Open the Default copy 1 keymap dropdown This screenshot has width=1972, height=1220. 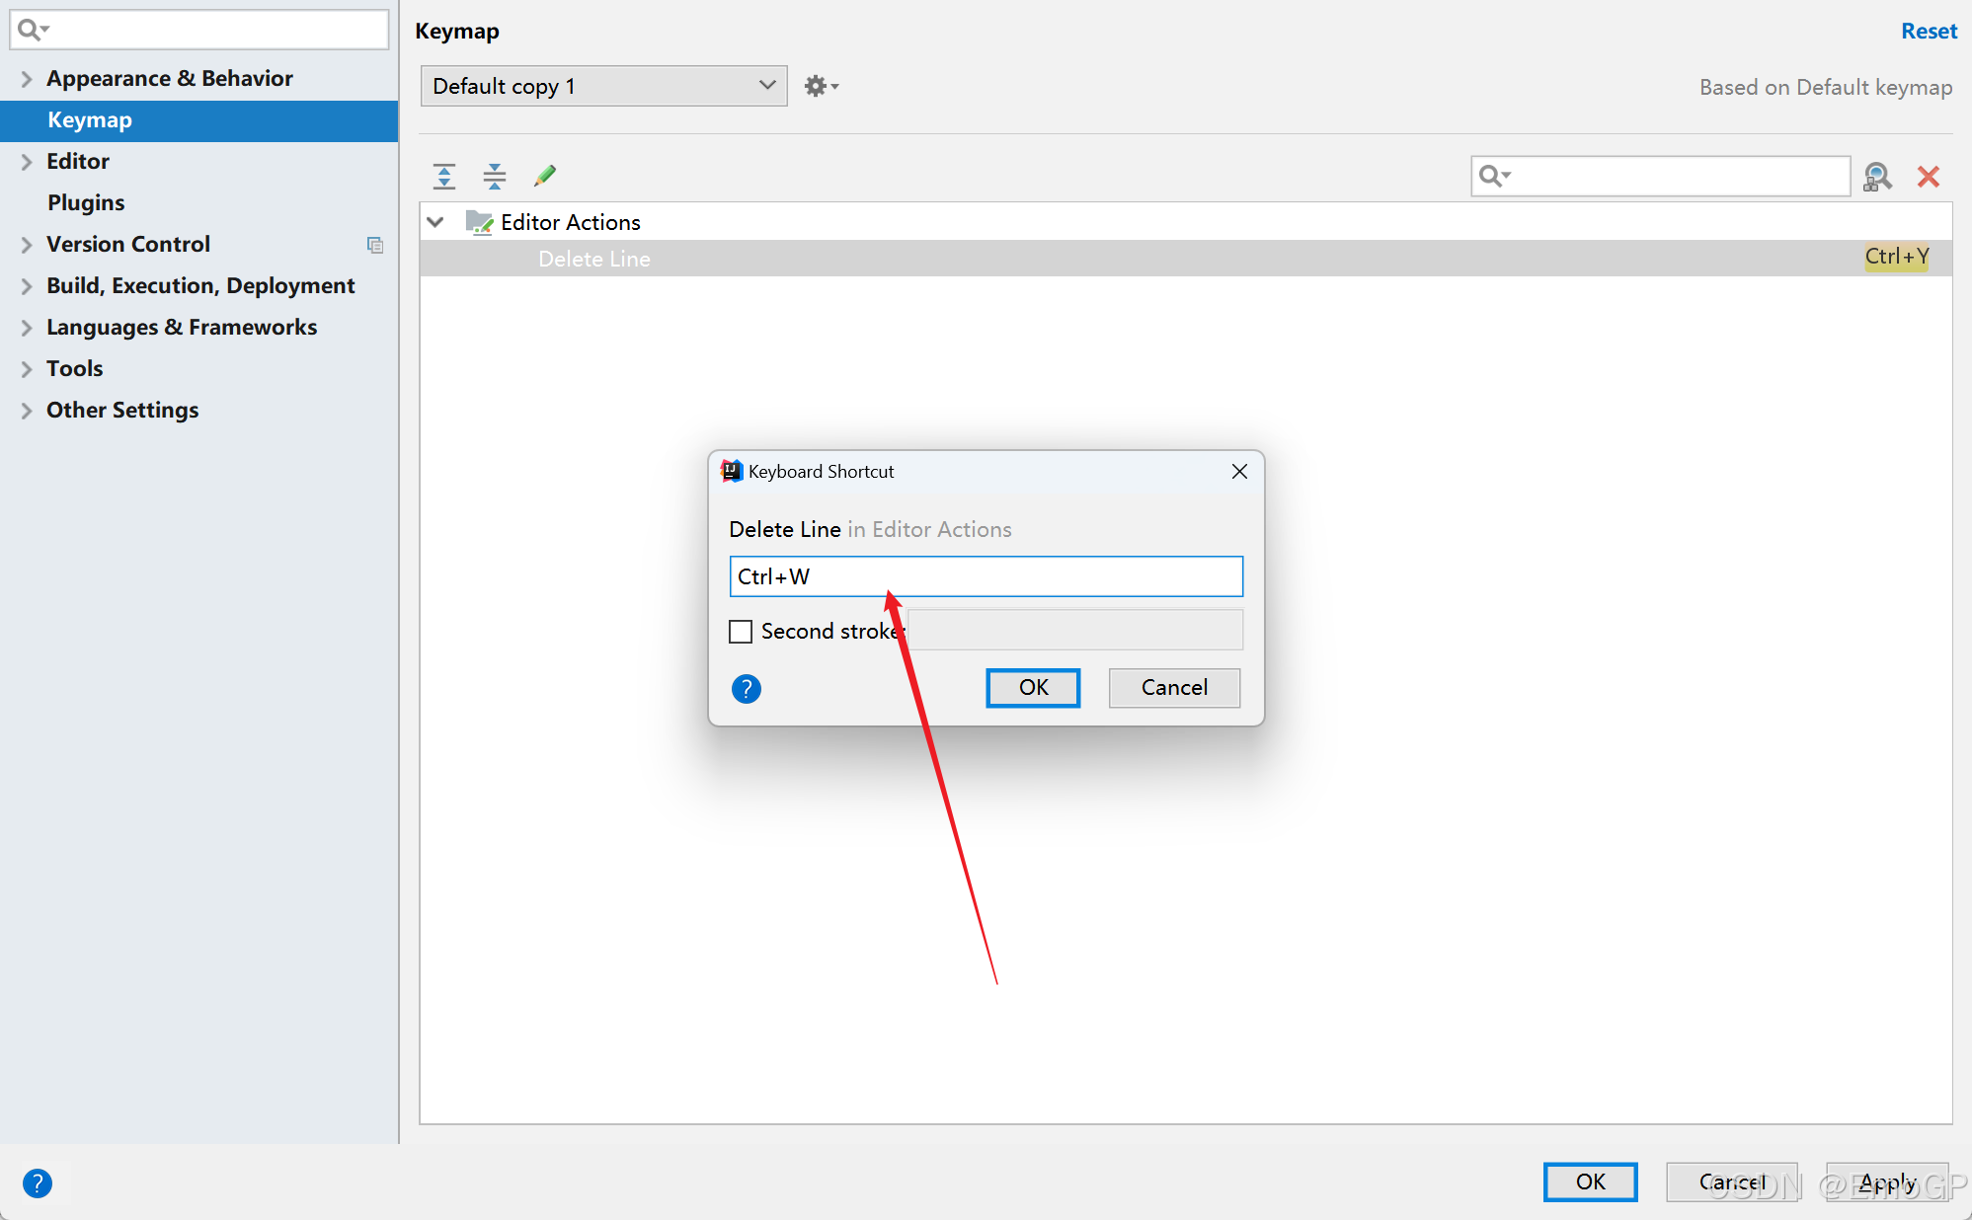[x=603, y=87]
